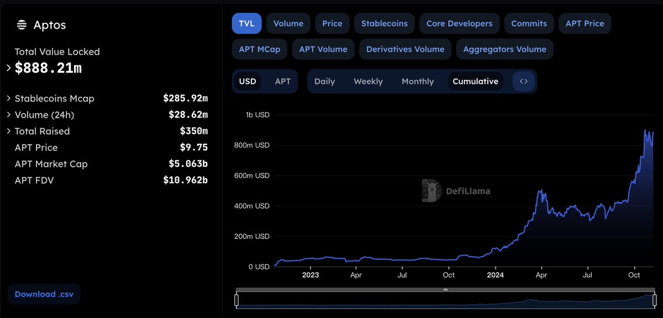Screen dimensions: 663x318
Task: Enable the APT Volume chart metric
Action: point(323,49)
